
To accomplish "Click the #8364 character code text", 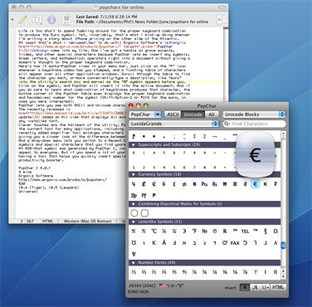I will (x=142, y=285).
